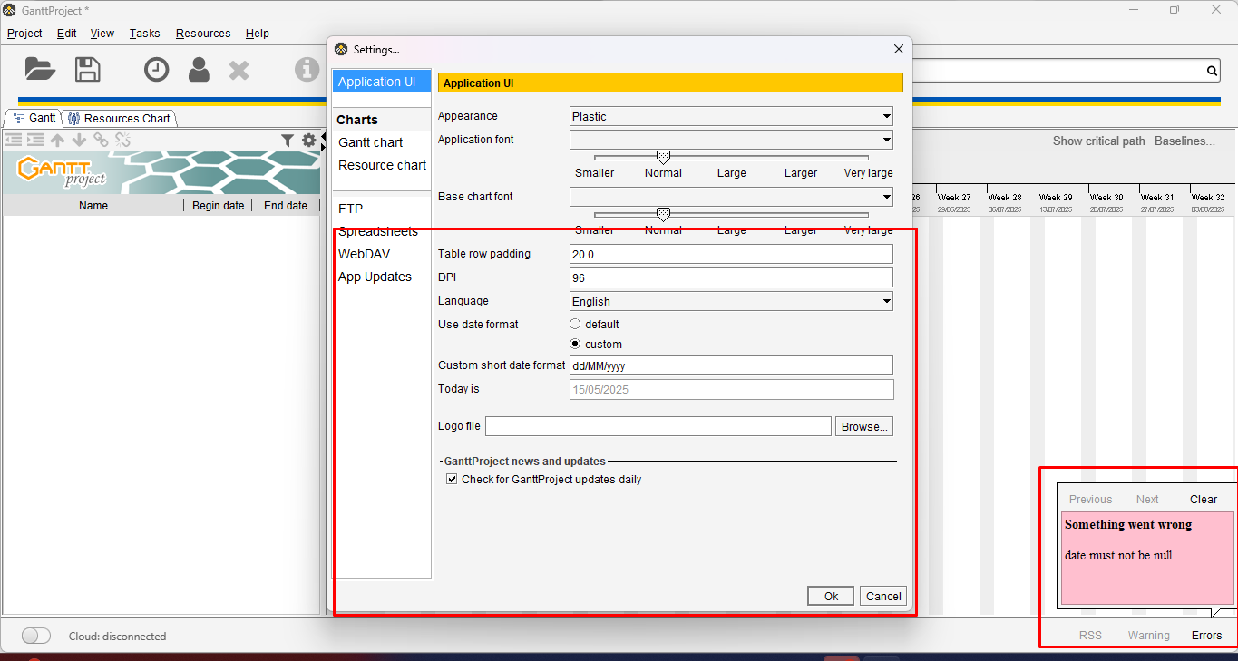Click the grey X delete icon in toolbar
This screenshot has width=1238, height=661.
point(239,70)
